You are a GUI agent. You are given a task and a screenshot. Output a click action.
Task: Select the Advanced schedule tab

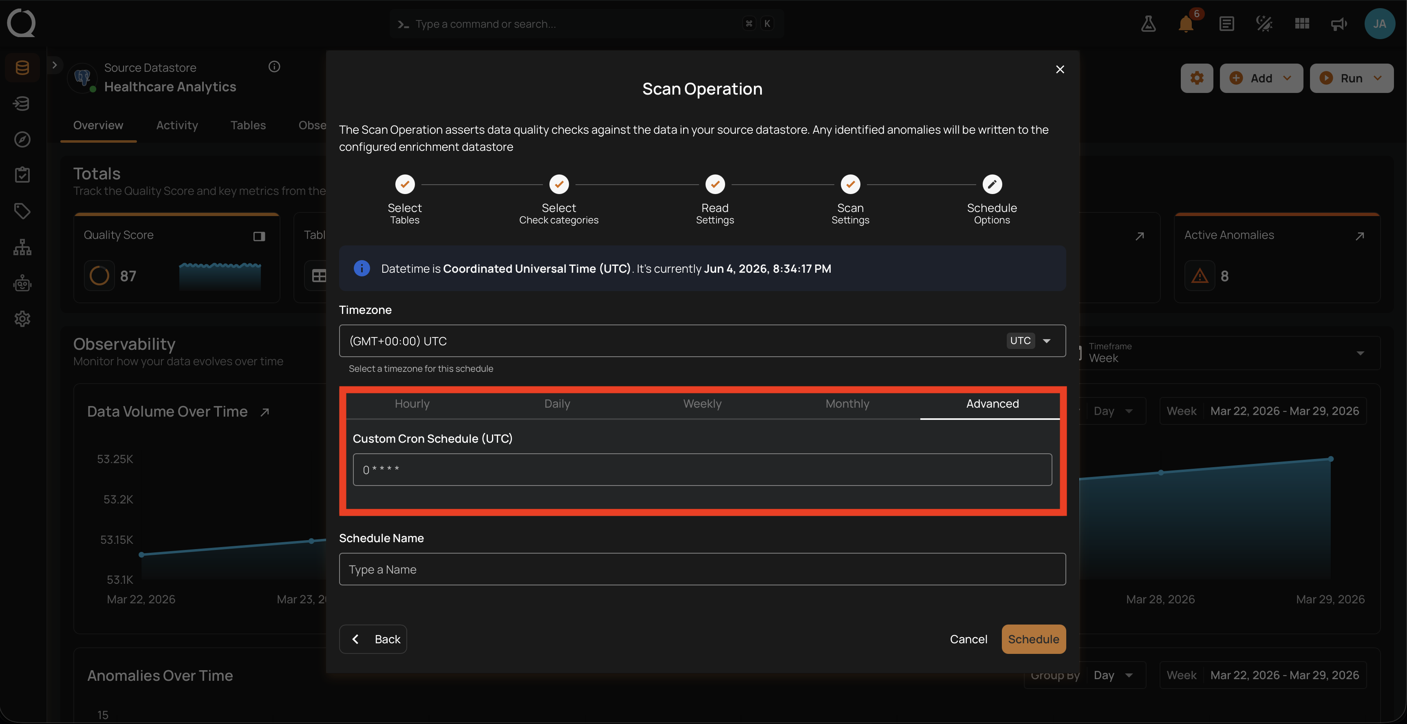992,404
